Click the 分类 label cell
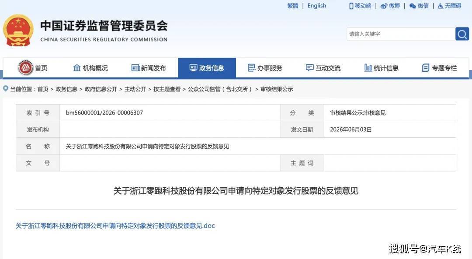Image resolution: width=472 pixels, height=259 pixels. pos(302,113)
